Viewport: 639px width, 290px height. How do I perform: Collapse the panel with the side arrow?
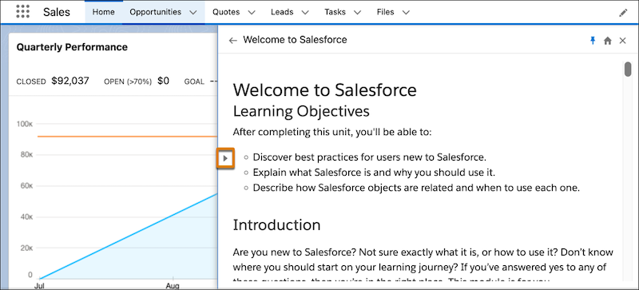(x=225, y=158)
